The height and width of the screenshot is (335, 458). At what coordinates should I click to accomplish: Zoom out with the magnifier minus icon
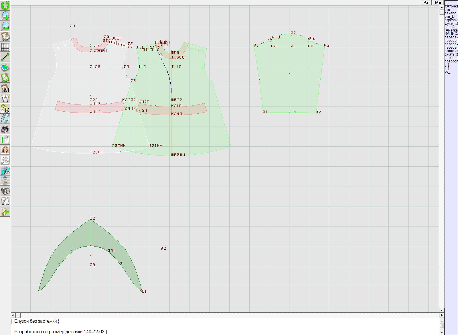pos(5,26)
